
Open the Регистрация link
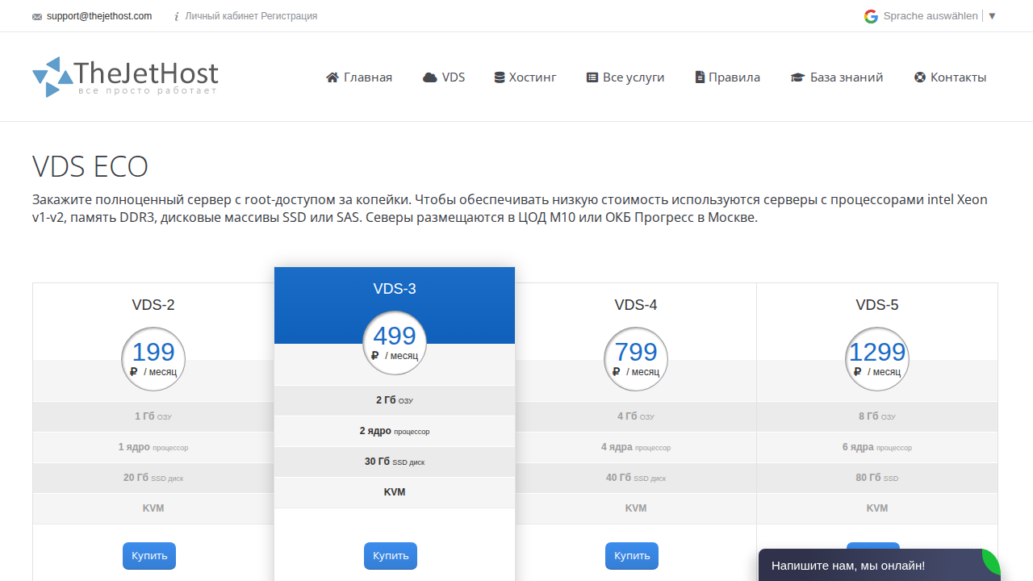(289, 16)
